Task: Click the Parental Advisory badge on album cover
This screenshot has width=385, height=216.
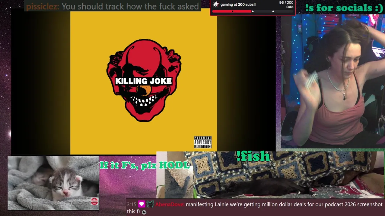Action: coord(203,142)
